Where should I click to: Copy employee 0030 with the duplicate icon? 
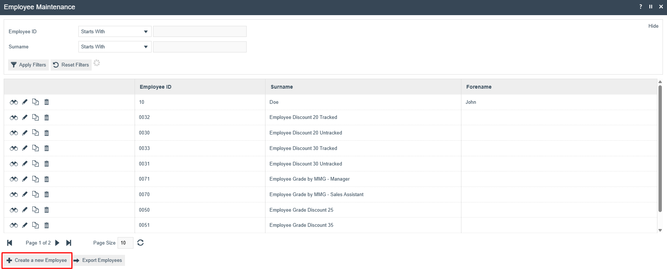pos(35,133)
